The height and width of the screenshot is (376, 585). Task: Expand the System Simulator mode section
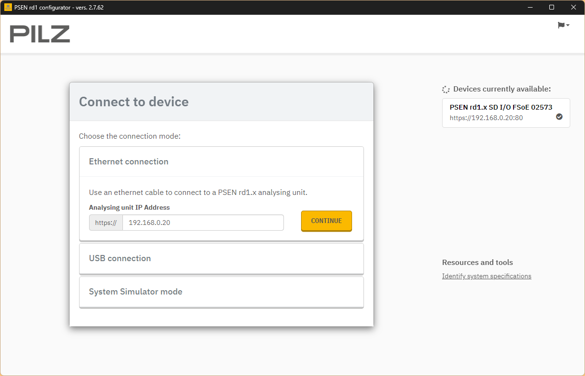coord(222,292)
